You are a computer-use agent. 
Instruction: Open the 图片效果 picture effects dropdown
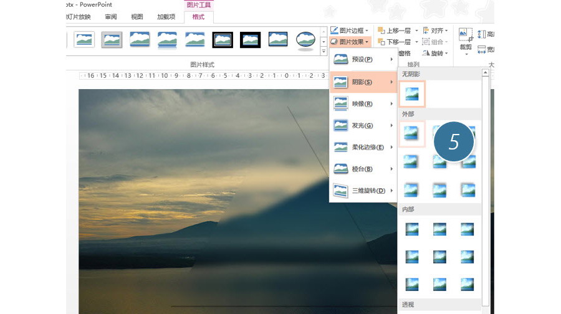pos(349,42)
